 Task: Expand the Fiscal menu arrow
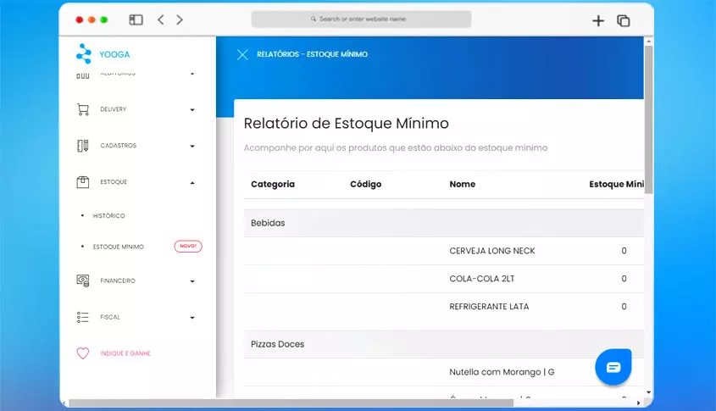tap(192, 318)
